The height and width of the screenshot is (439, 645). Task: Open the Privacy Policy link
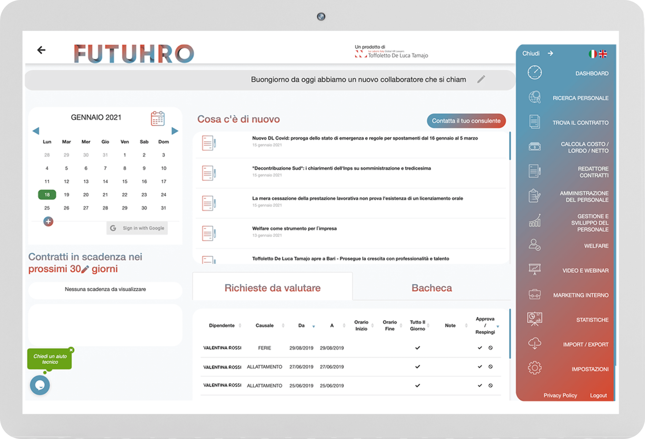(560, 395)
